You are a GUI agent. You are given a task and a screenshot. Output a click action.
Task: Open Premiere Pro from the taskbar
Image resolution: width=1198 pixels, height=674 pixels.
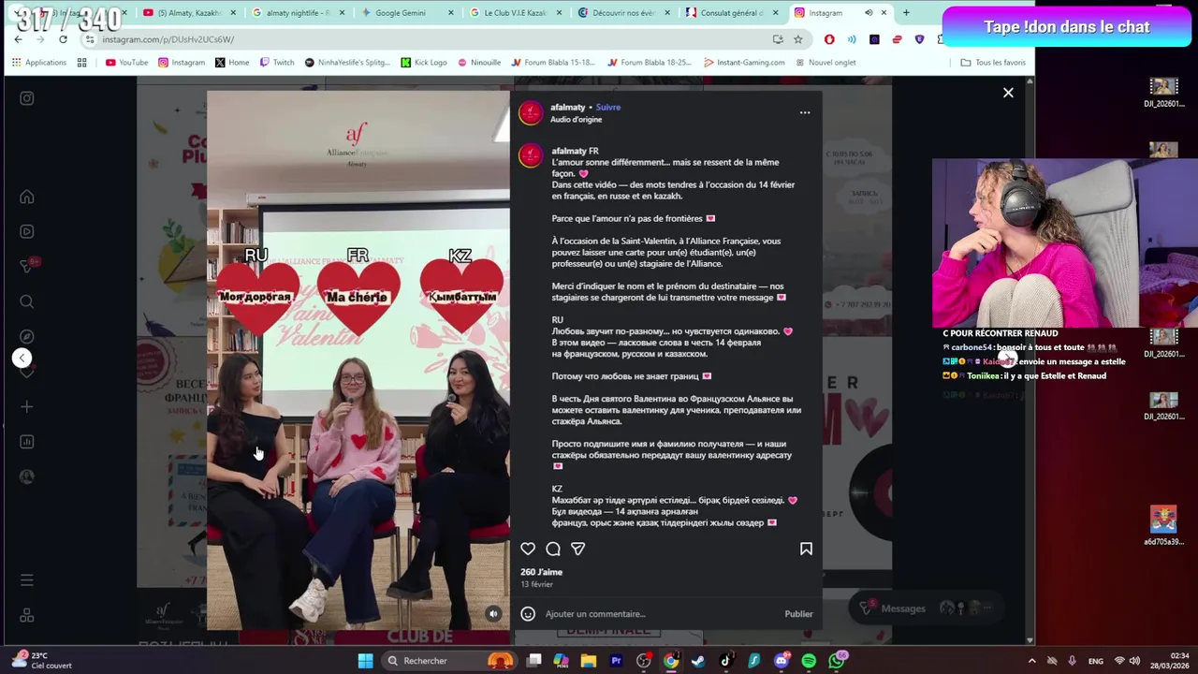(616, 661)
